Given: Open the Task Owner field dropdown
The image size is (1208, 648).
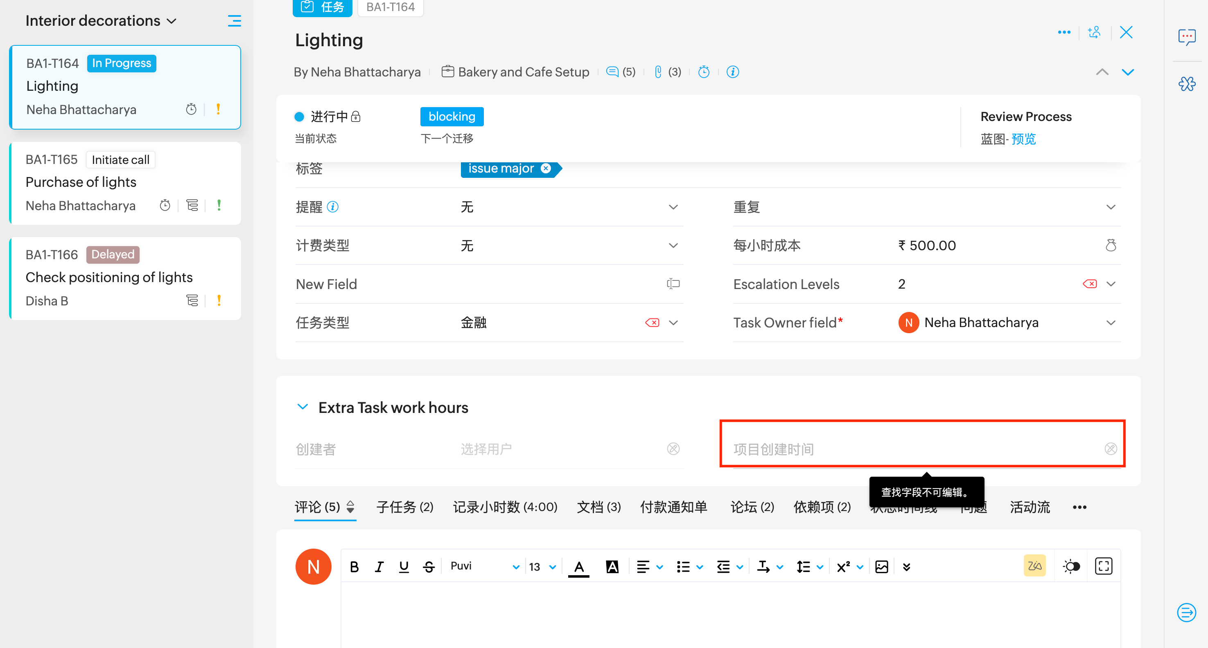Looking at the screenshot, I should click(1111, 323).
